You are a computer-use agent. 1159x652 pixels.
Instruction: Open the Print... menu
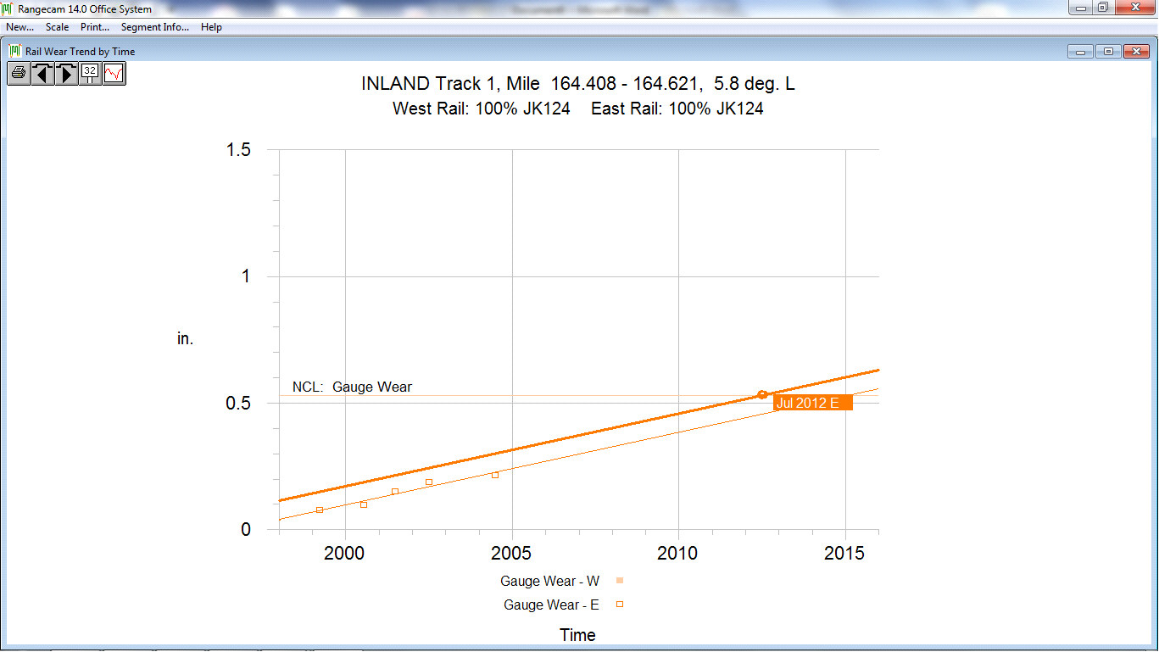(x=95, y=27)
